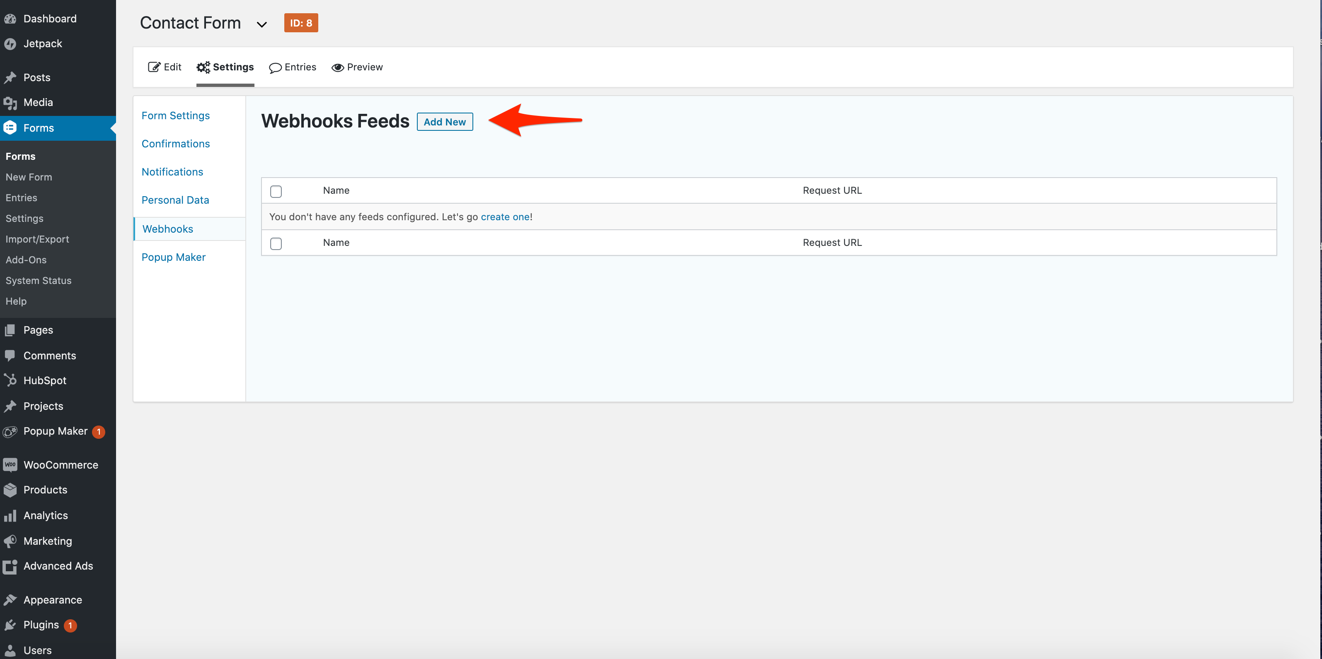Click the Jetpack icon
Viewport: 1322px width, 659px height.
[11, 43]
